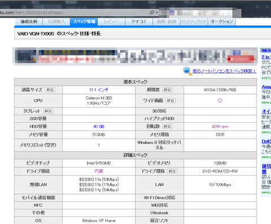Screen dimensions: 271x224
Task: Select the 128MB video memory value
Action: click(220, 163)
